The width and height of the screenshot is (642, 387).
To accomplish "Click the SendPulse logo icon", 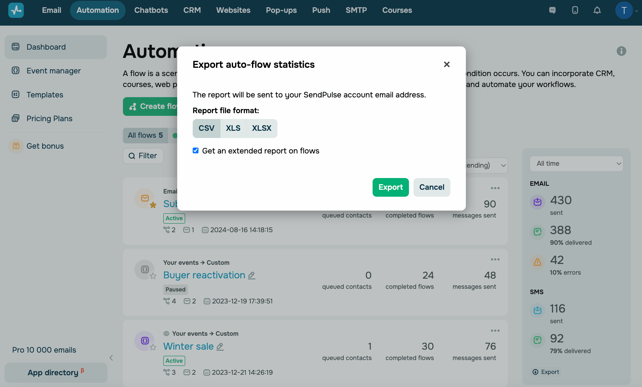I will click(x=16, y=10).
